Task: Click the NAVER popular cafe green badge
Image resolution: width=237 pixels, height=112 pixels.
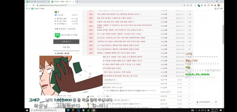Action: coord(57,35)
